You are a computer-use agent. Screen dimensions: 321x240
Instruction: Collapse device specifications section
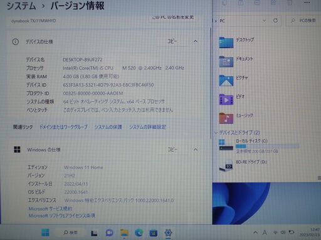(x=196, y=41)
